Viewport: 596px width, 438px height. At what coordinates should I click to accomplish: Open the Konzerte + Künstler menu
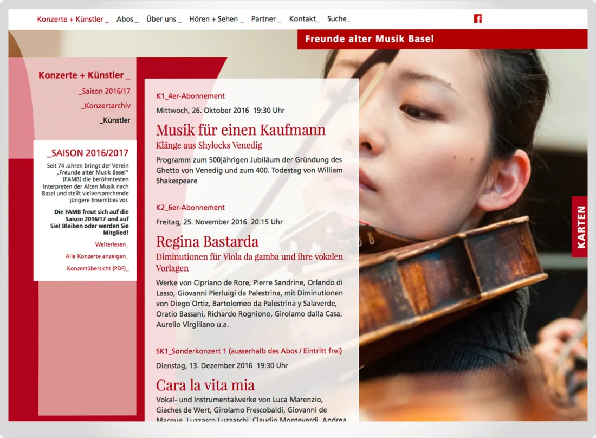(x=73, y=19)
